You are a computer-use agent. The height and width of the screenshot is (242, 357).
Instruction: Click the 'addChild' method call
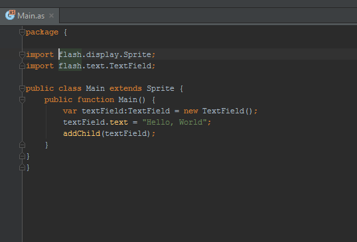click(x=82, y=133)
